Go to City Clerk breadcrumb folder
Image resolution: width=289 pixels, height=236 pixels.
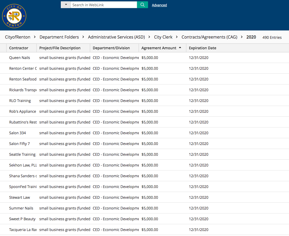pos(163,37)
